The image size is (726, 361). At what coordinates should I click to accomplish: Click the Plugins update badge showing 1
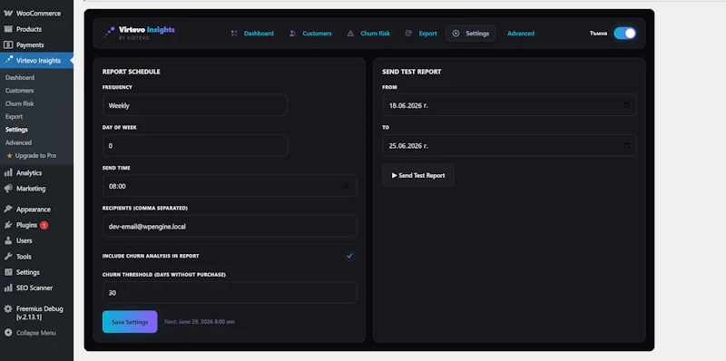(x=44, y=225)
